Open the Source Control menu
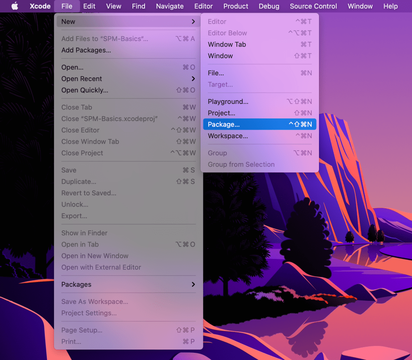Viewport: 412px width, 360px height. 313,6
